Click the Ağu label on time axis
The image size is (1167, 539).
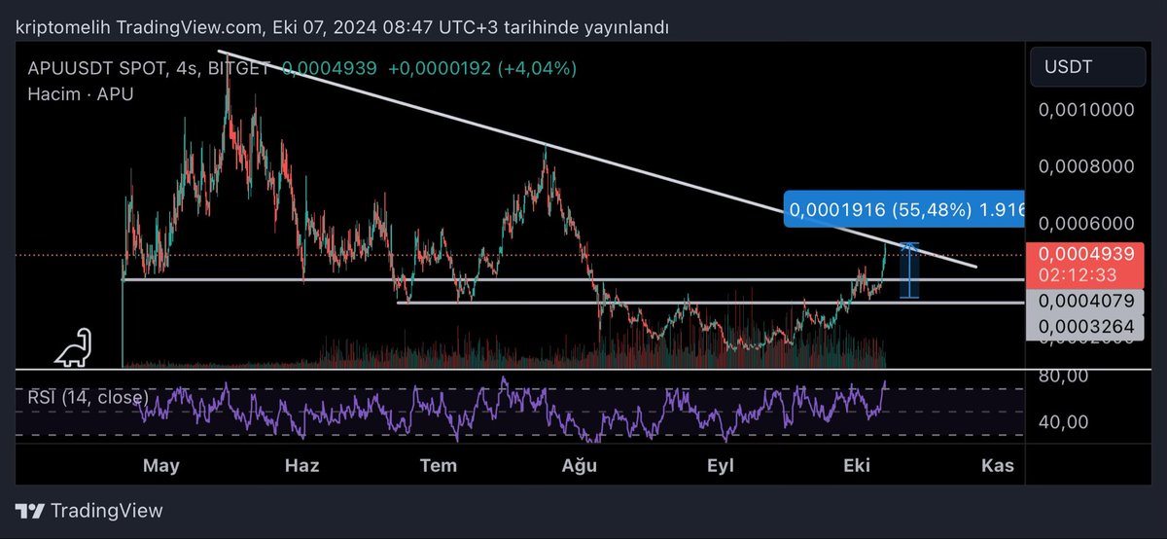pyautogui.click(x=579, y=466)
